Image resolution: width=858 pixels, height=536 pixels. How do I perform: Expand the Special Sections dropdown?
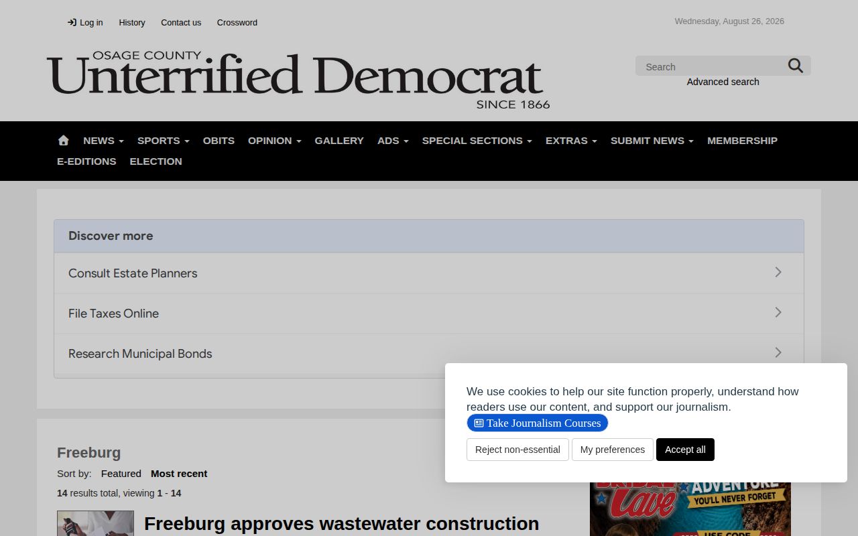(477, 141)
